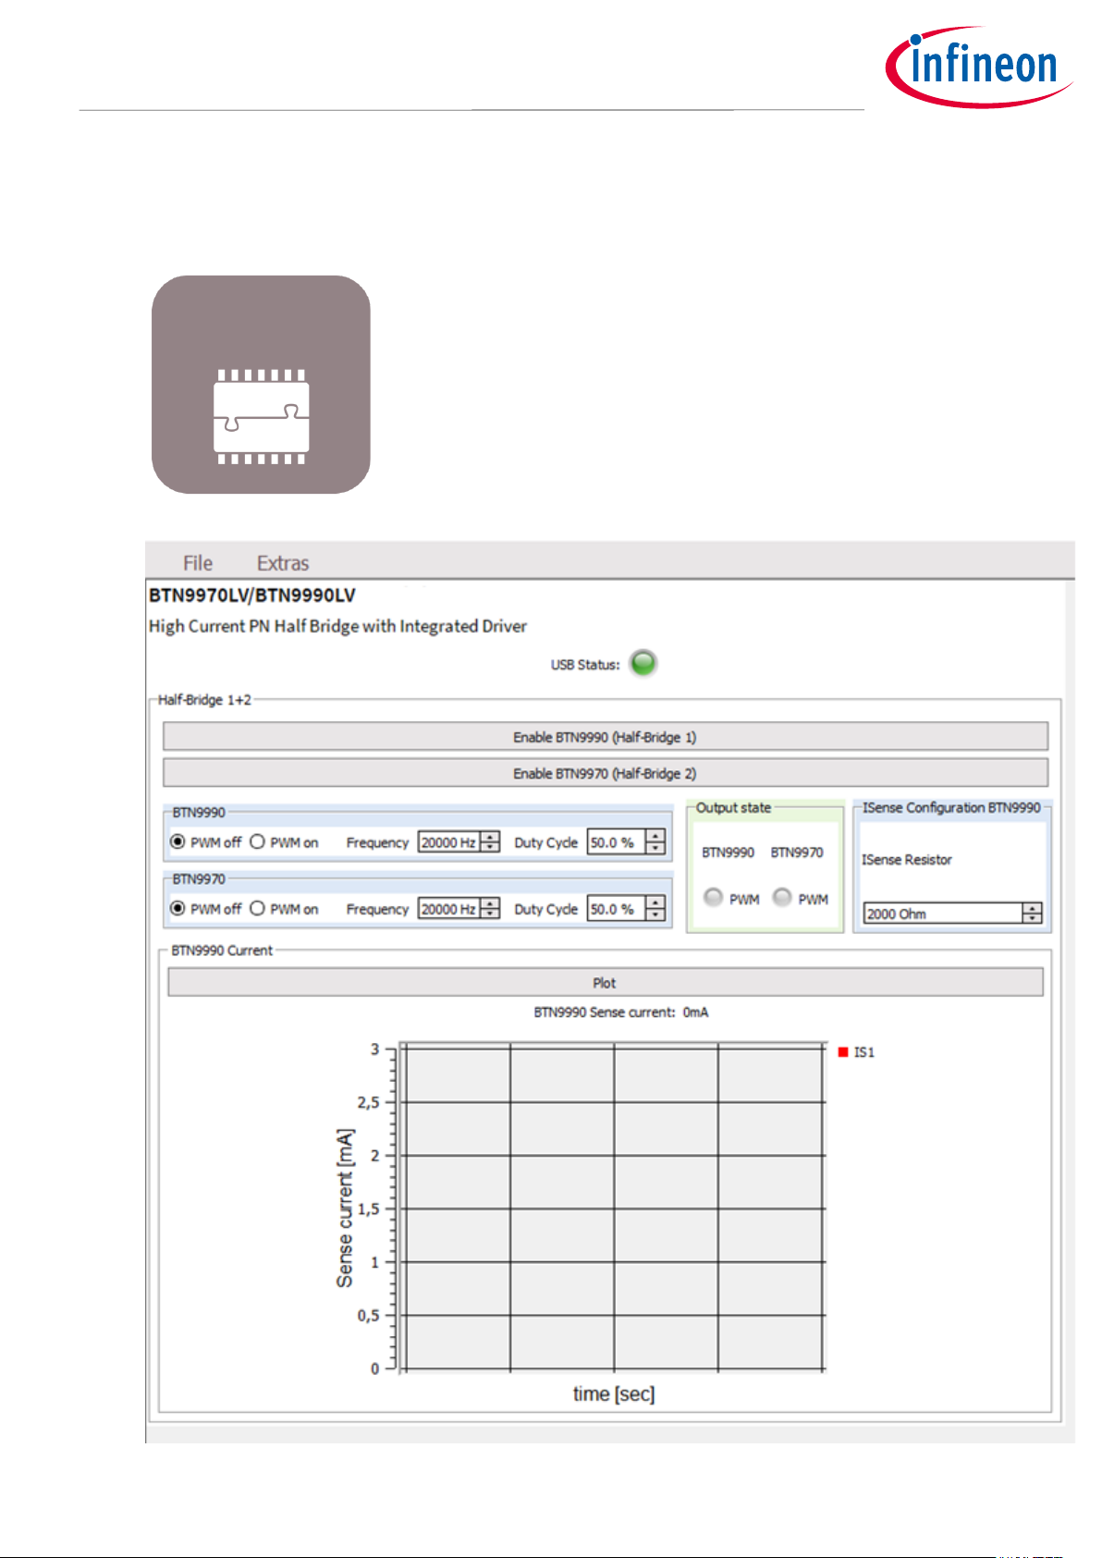
Task: Click the puzzle chip application icon
Action: pyautogui.click(x=261, y=385)
